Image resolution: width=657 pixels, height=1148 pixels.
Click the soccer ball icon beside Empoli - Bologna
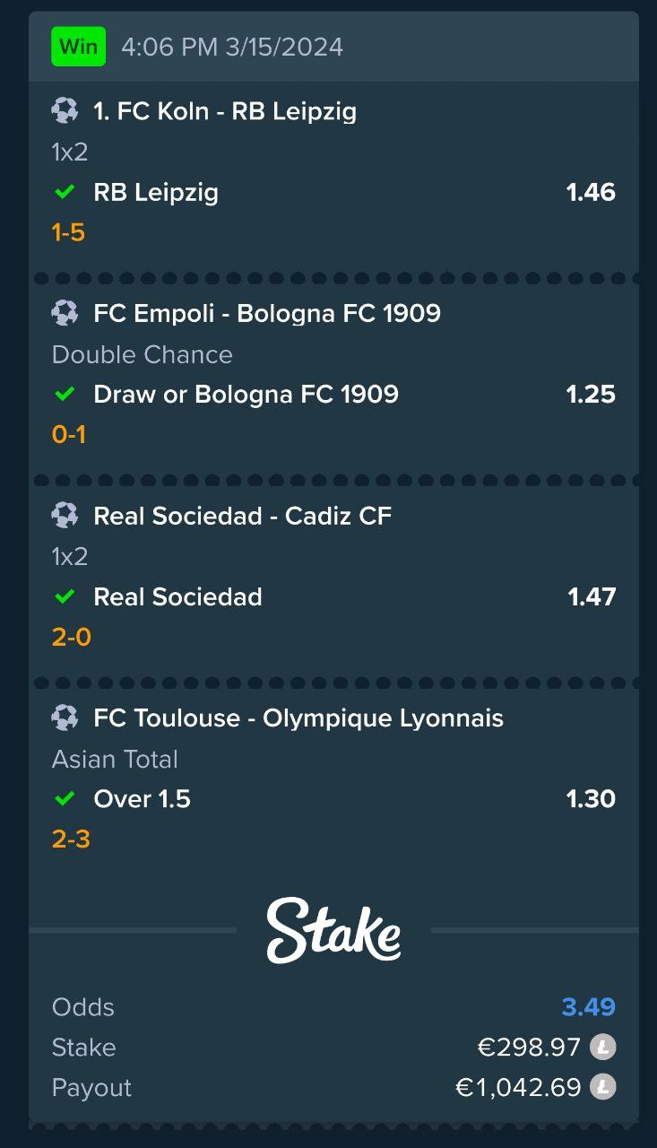coord(65,313)
